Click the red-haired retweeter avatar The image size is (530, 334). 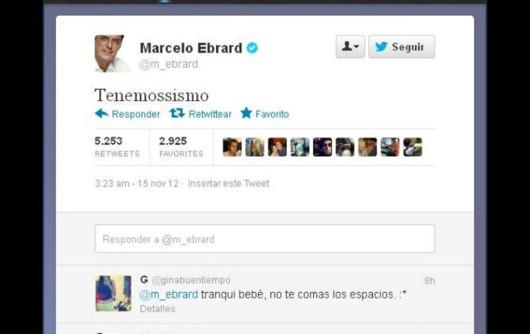pyautogui.click(x=277, y=147)
